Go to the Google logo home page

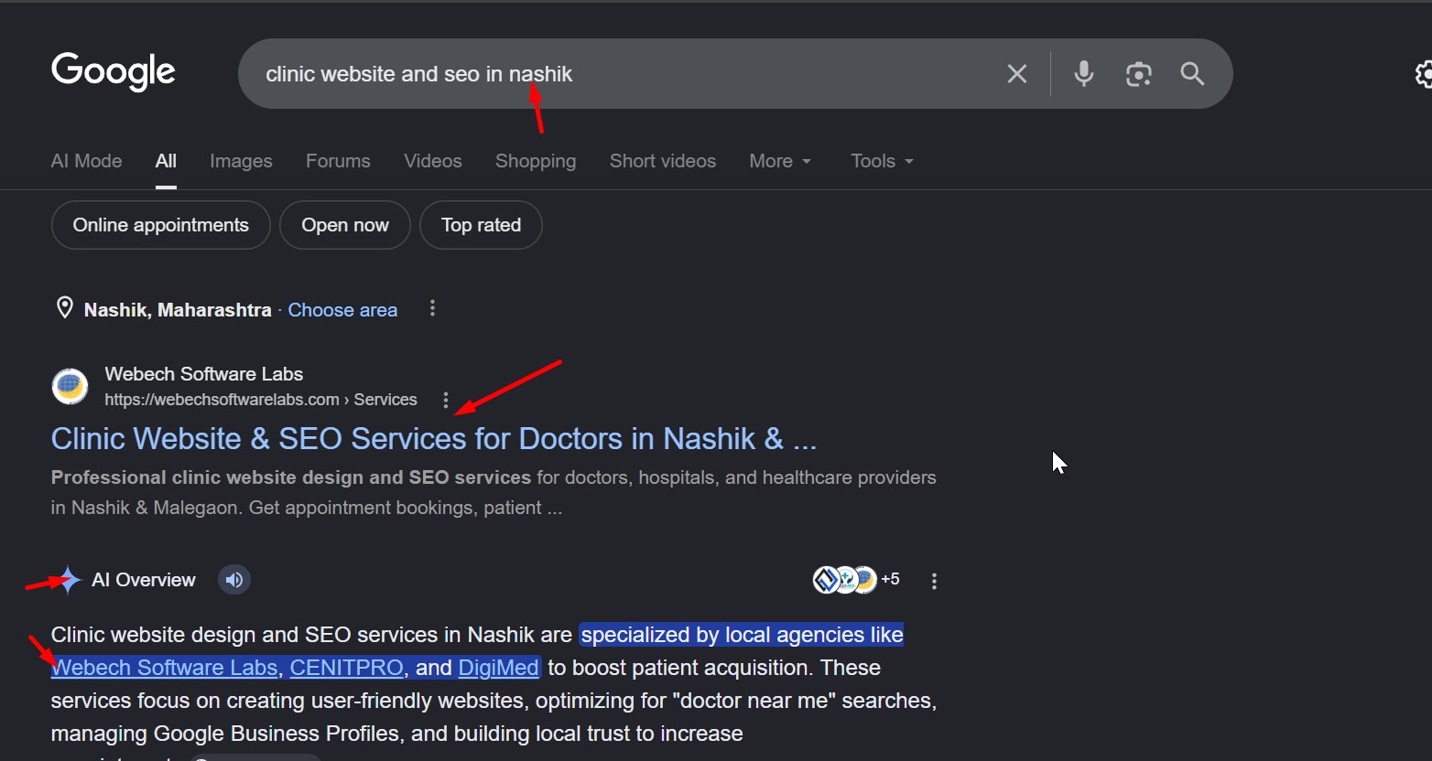[x=113, y=72]
